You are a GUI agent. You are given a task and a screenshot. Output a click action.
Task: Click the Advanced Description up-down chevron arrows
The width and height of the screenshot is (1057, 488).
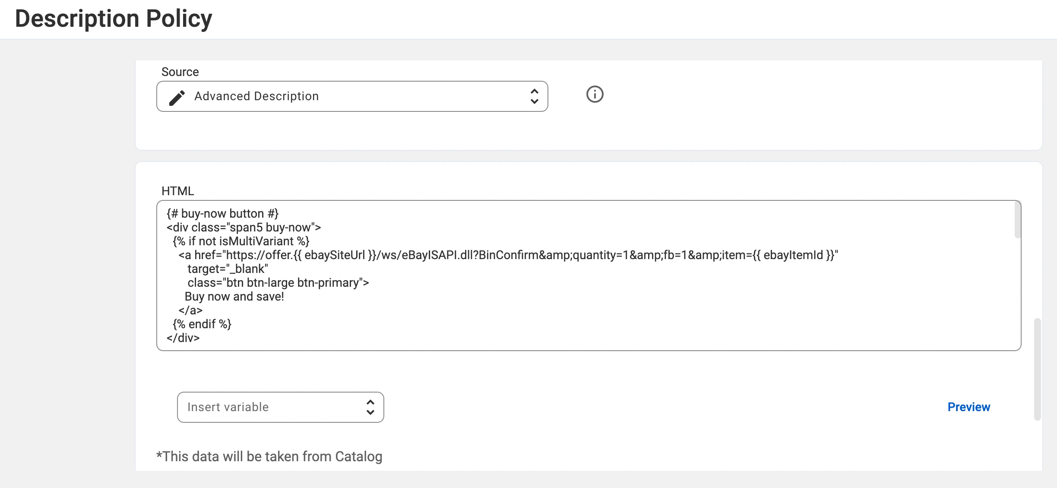534,96
